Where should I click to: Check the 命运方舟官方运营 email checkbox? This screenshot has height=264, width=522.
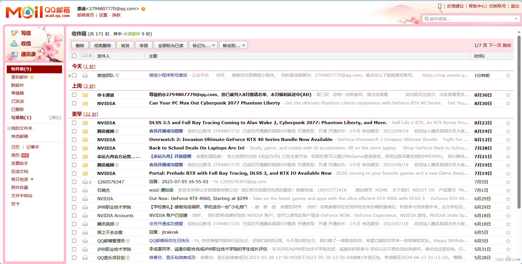point(74,156)
